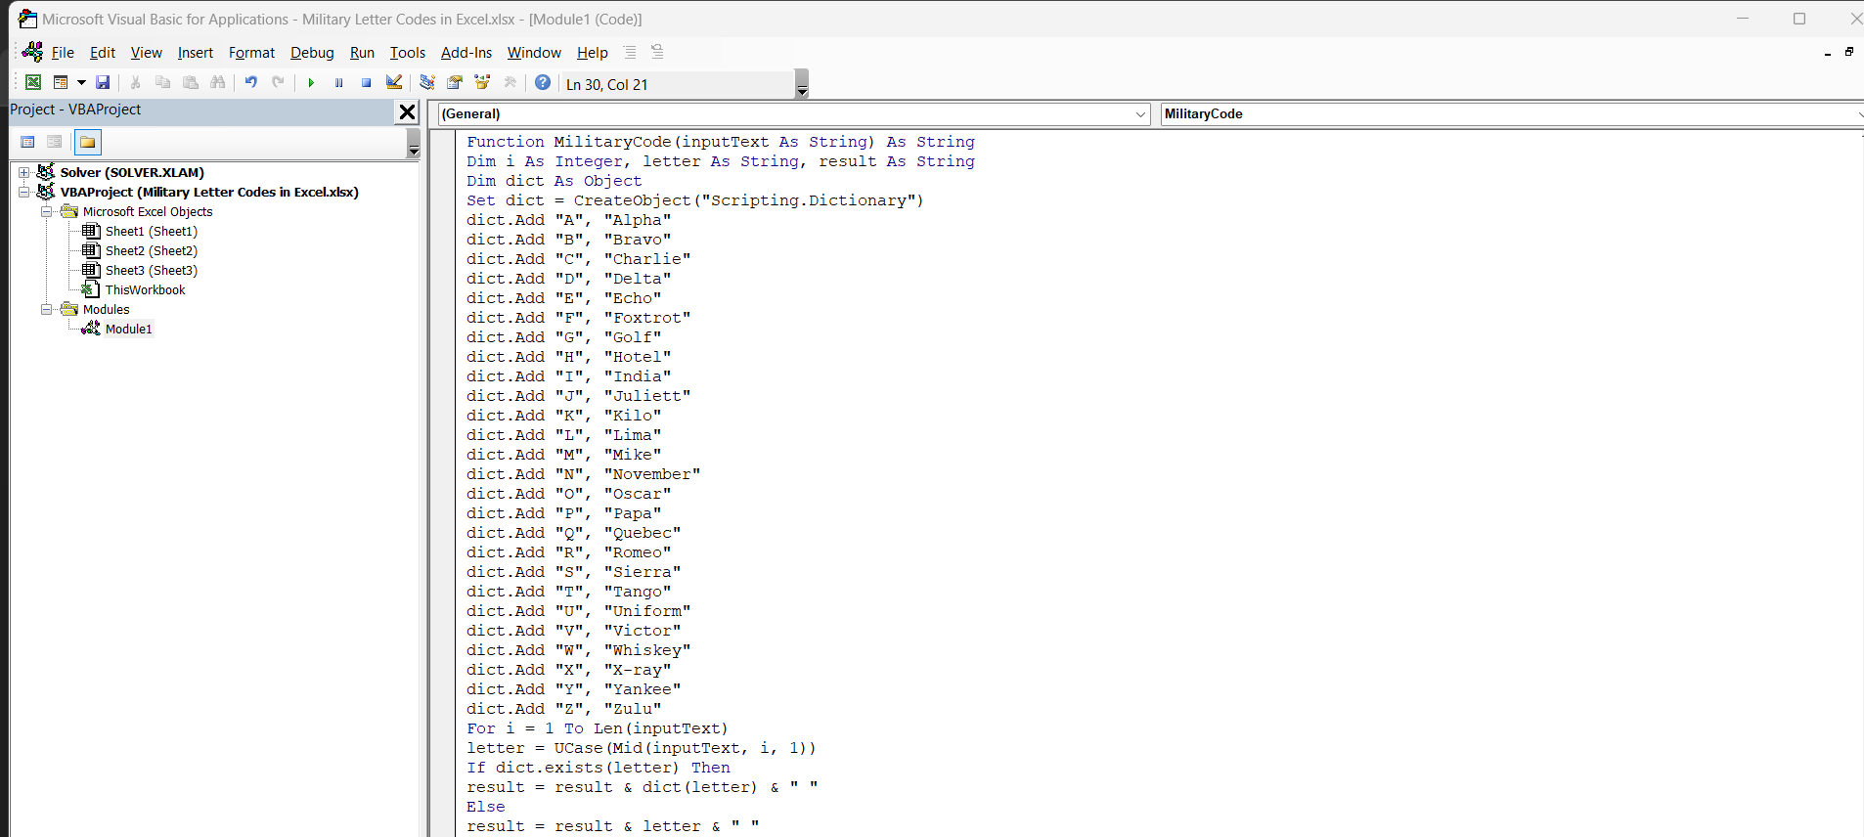Open the Format menu
This screenshot has height=837, width=1864.
tap(251, 53)
